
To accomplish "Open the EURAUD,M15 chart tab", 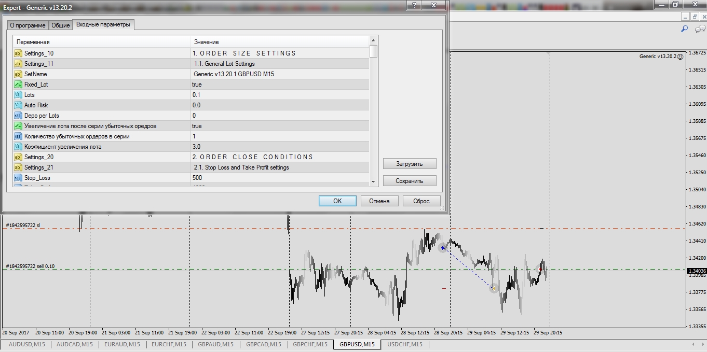I will [x=122, y=344].
